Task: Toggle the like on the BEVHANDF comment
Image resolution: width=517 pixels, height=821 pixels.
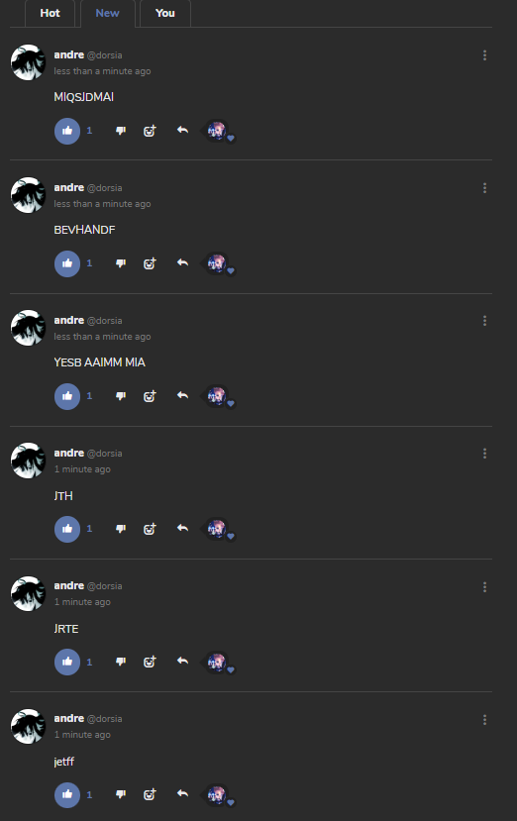Action: [x=67, y=263]
